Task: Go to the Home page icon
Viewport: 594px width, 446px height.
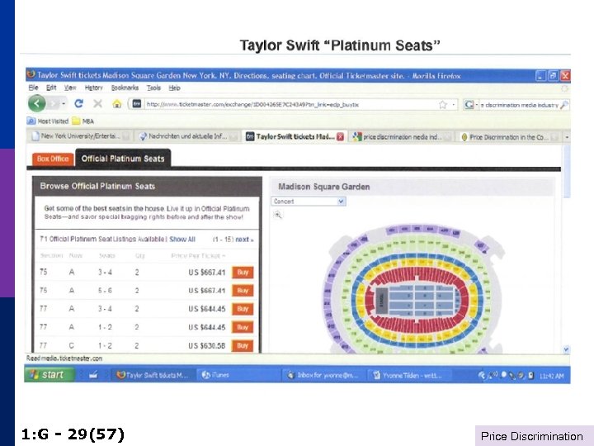Action: point(117,104)
